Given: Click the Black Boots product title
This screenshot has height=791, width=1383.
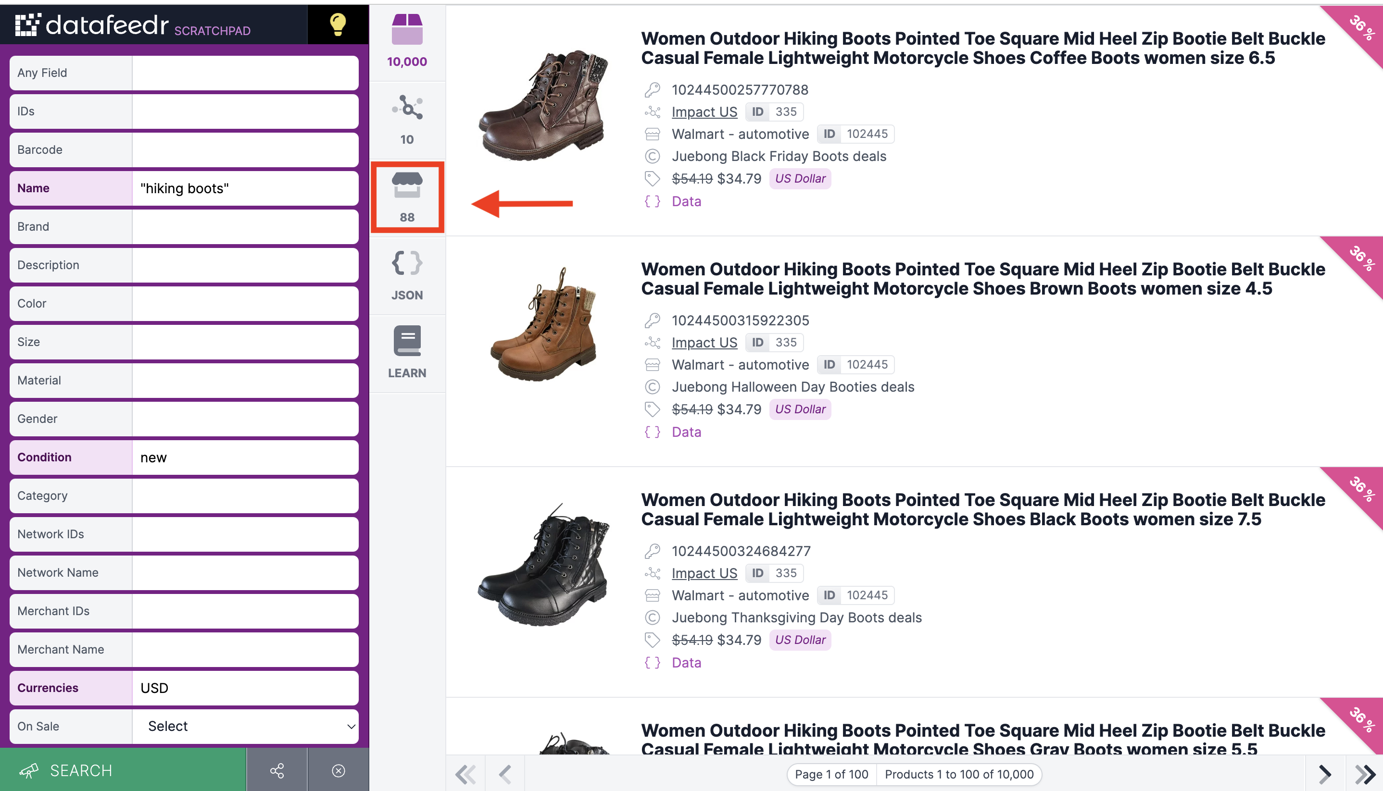Looking at the screenshot, I should pyautogui.click(x=983, y=509).
